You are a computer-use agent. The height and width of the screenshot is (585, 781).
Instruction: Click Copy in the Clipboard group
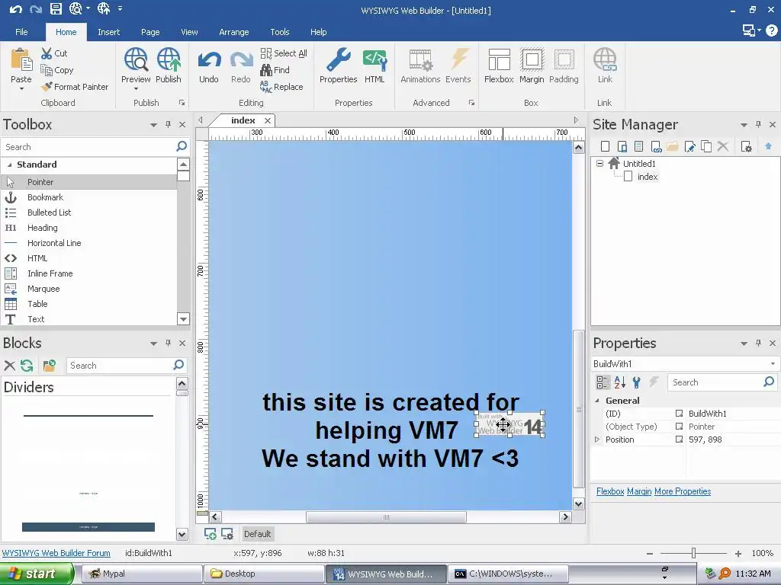pos(56,70)
